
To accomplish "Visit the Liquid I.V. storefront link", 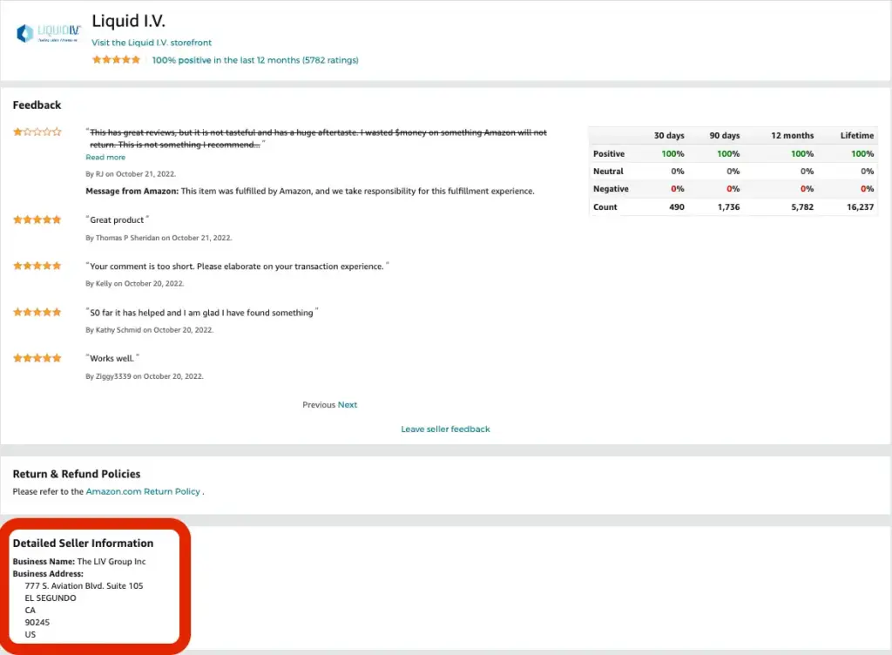I will point(152,43).
